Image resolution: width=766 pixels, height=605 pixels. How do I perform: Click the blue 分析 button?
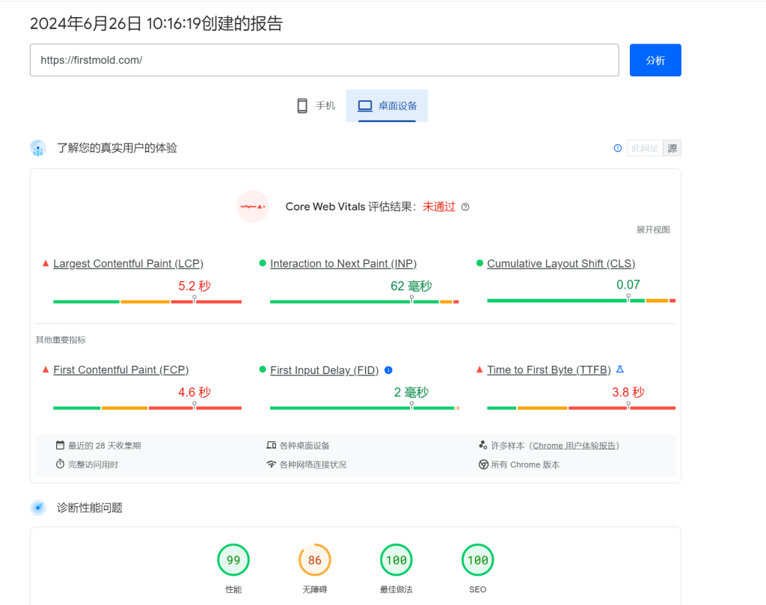(x=655, y=61)
